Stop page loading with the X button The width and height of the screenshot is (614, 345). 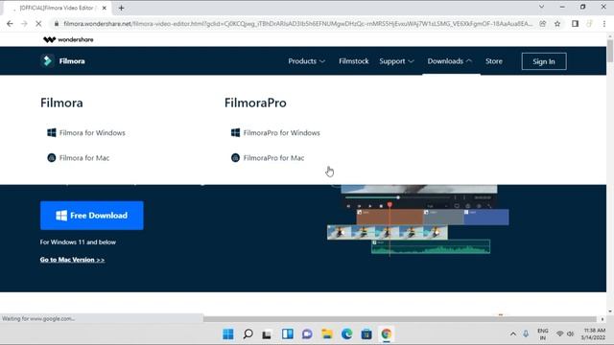38,23
